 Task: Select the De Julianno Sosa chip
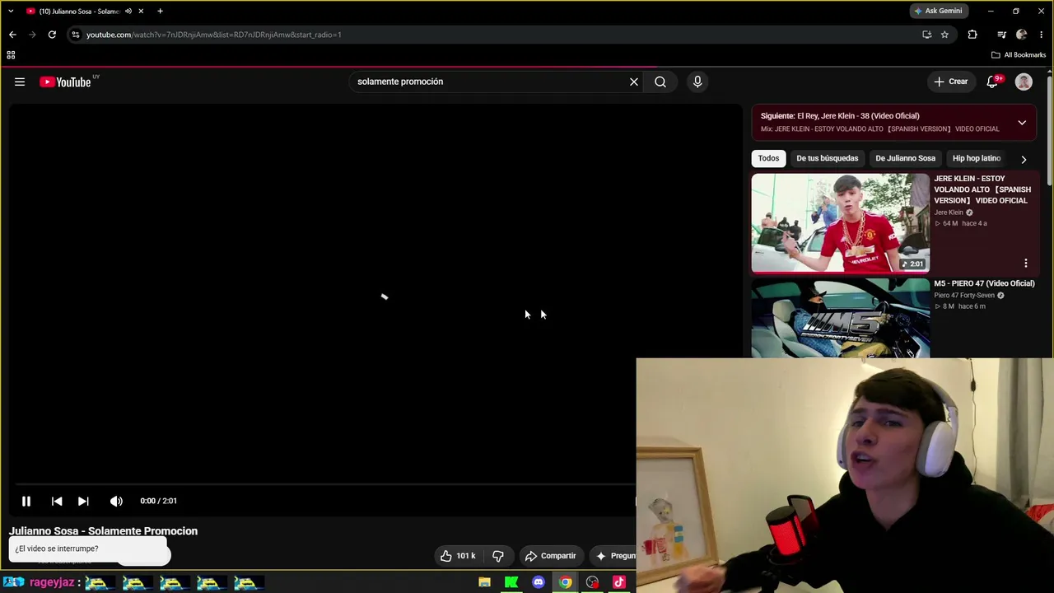click(905, 158)
